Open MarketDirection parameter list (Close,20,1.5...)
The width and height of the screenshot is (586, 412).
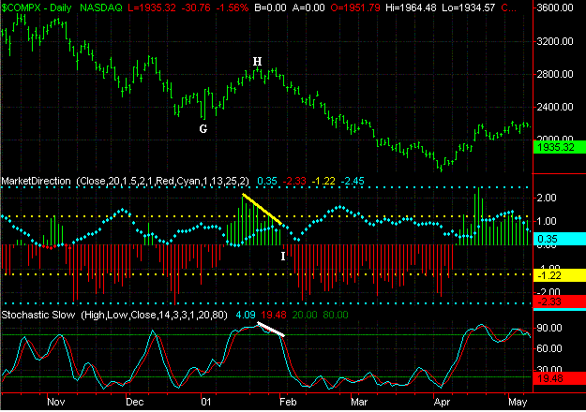(x=163, y=181)
